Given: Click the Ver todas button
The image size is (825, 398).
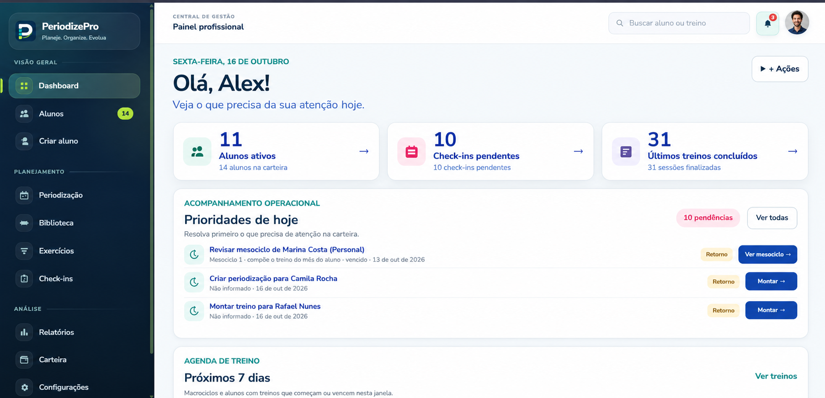Looking at the screenshot, I should pos(772,218).
